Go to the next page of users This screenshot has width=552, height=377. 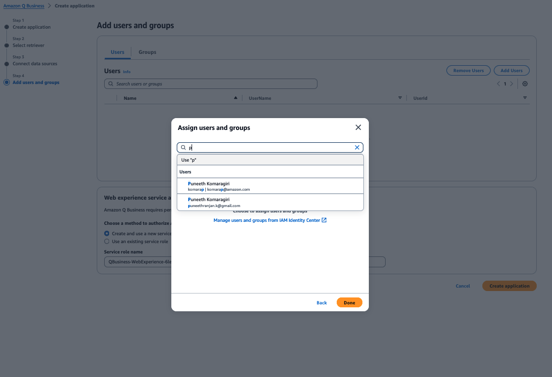coord(512,84)
